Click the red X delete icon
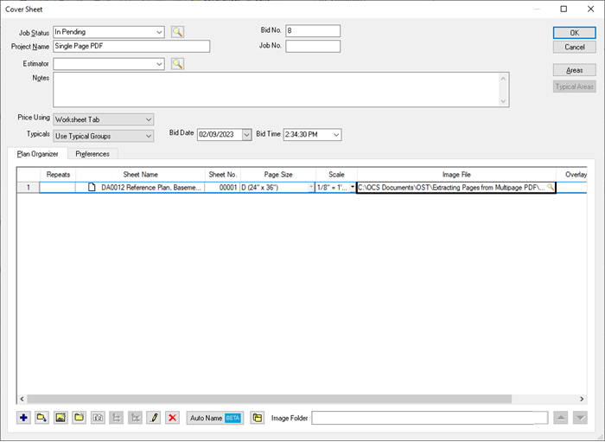This screenshot has width=605, height=442. pos(173,418)
